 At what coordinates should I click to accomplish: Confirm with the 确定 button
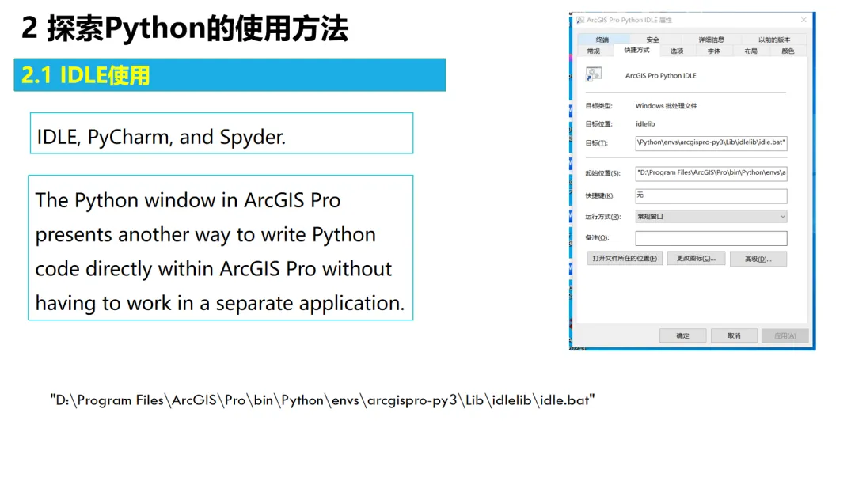pos(682,335)
